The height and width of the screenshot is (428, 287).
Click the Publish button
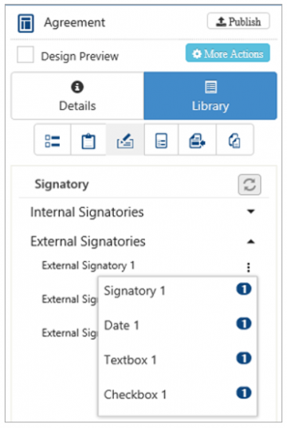coord(238,21)
